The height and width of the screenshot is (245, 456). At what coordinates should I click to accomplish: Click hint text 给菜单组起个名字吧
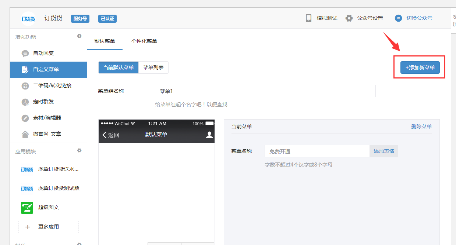tap(191, 105)
